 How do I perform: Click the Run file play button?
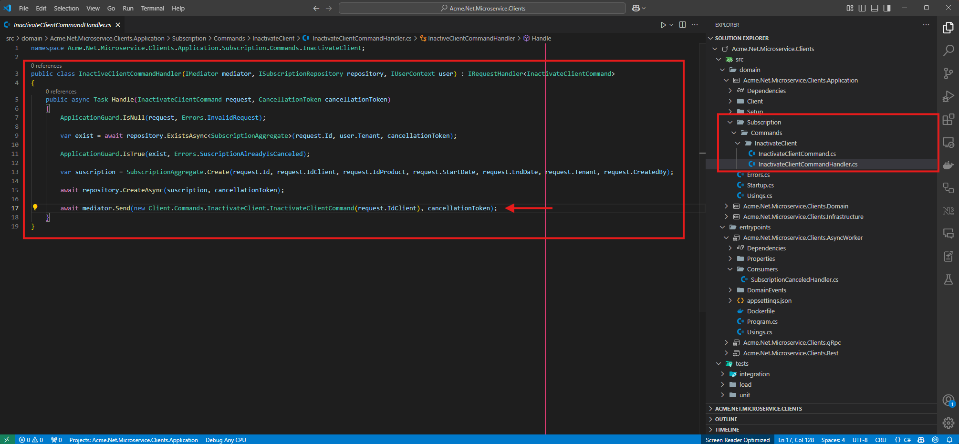(663, 25)
